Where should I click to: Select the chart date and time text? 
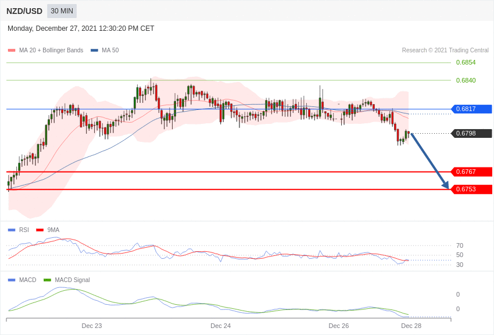click(x=81, y=28)
